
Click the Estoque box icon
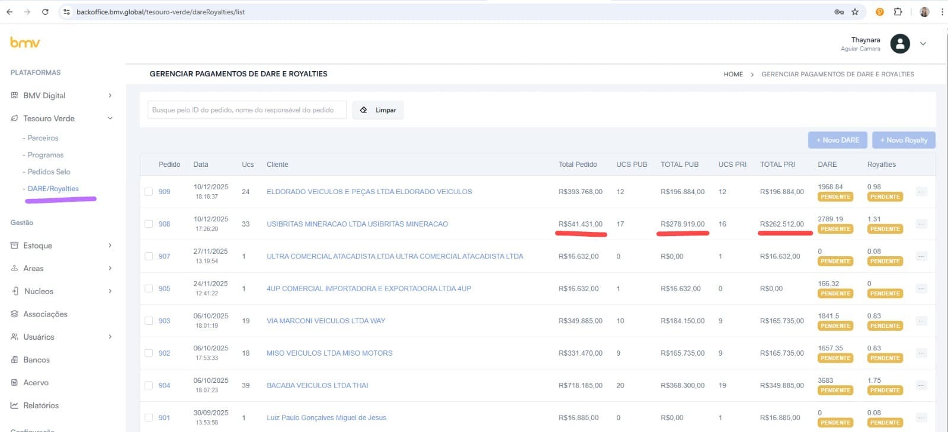(x=14, y=246)
